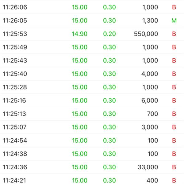The width and height of the screenshot is (184, 184).
Task: Click the 14.90 price at 11:25:53
Action: coord(79,34)
